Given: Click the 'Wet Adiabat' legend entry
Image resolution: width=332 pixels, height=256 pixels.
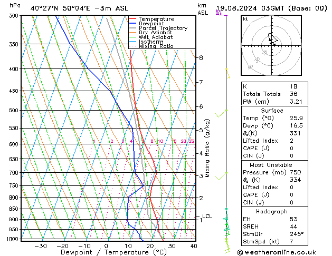Looking at the screenshot, I should pos(156,37).
